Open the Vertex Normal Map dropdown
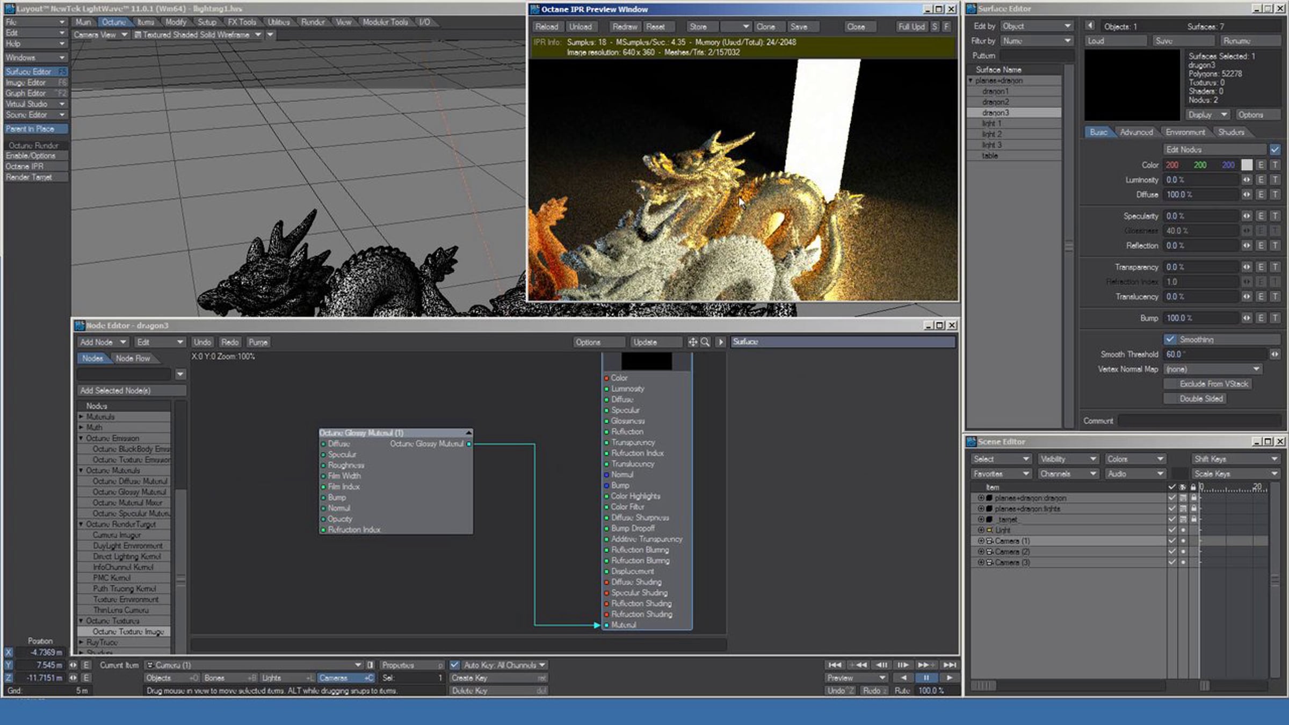The image size is (1289, 725). coord(1213,369)
